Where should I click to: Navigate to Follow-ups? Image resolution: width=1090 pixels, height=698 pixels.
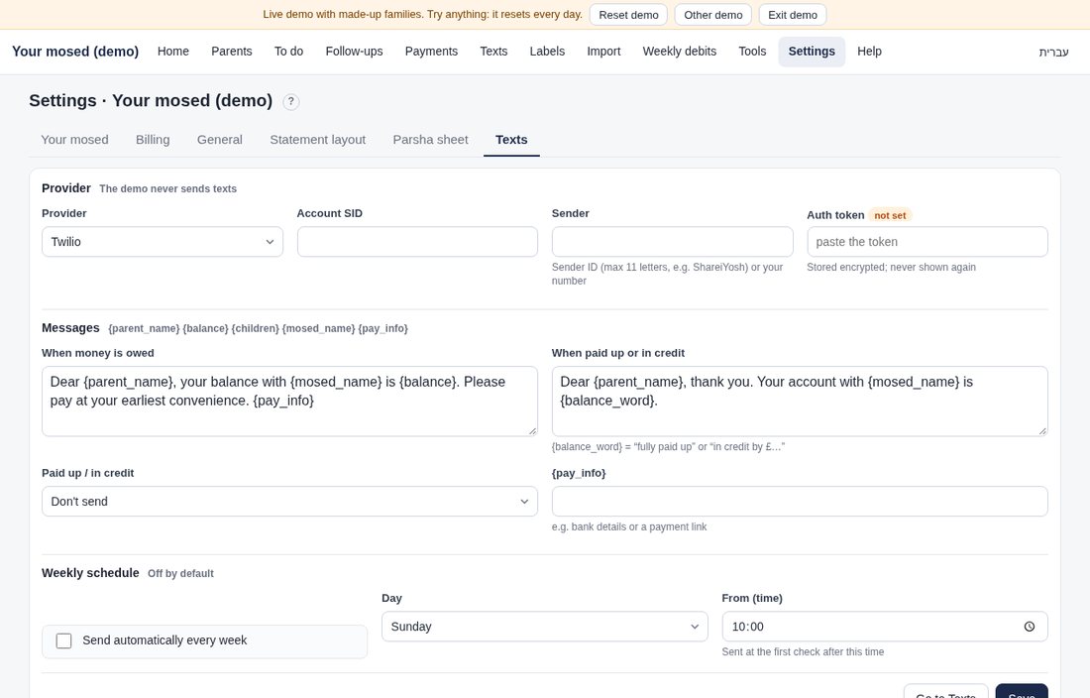pyautogui.click(x=354, y=52)
